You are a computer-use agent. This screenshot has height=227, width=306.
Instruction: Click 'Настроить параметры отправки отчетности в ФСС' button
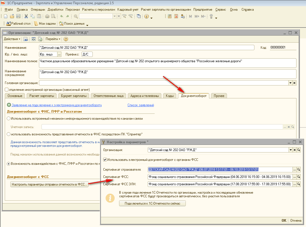pos(49,184)
